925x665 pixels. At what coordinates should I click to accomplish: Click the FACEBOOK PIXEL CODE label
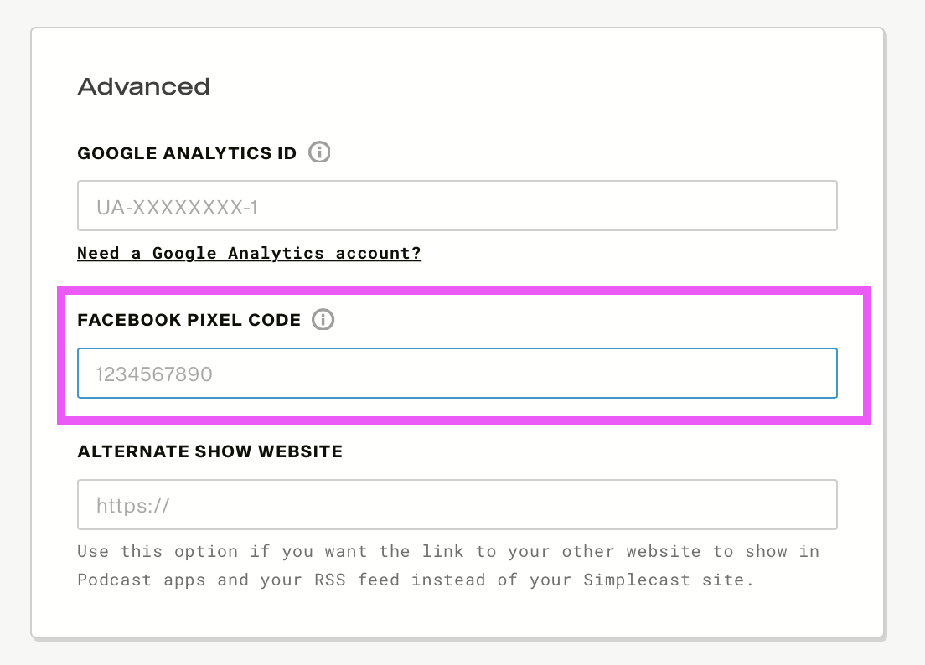[189, 320]
